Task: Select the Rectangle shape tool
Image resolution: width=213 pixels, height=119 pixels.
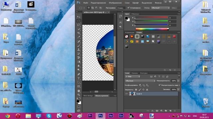Action: pyautogui.click(x=79, y=86)
